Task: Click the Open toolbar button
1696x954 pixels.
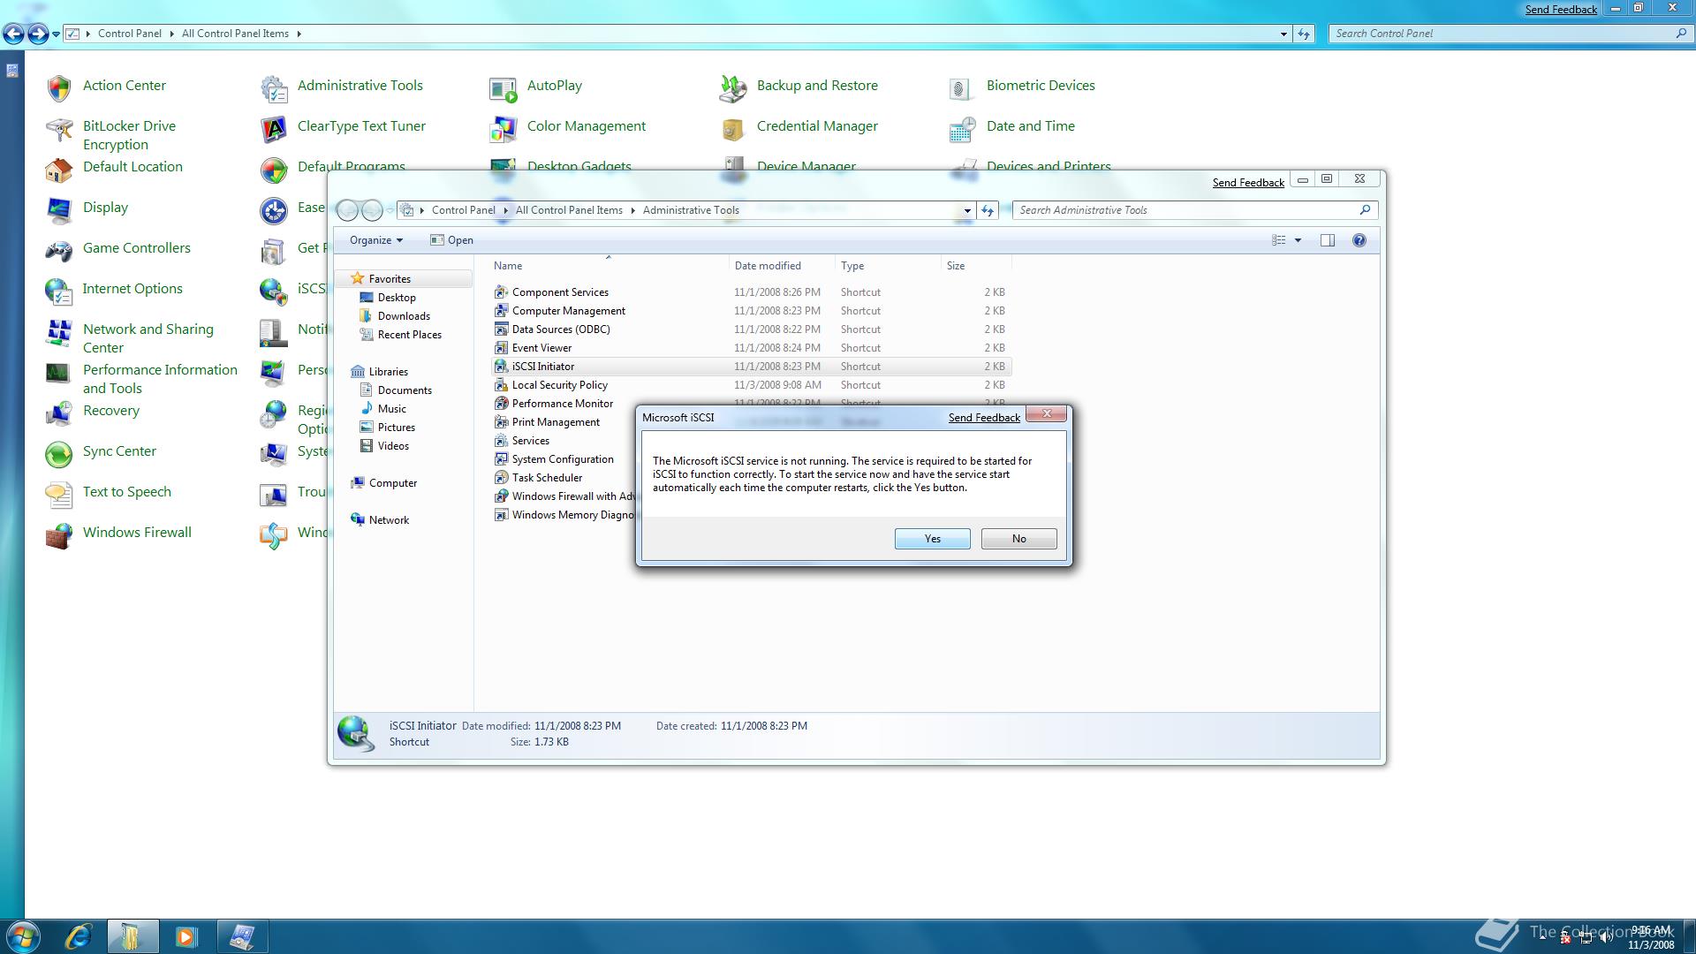Action: (452, 240)
